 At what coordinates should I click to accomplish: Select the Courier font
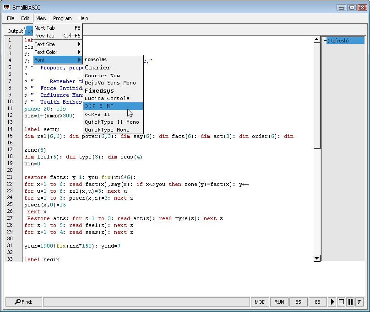(113, 68)
